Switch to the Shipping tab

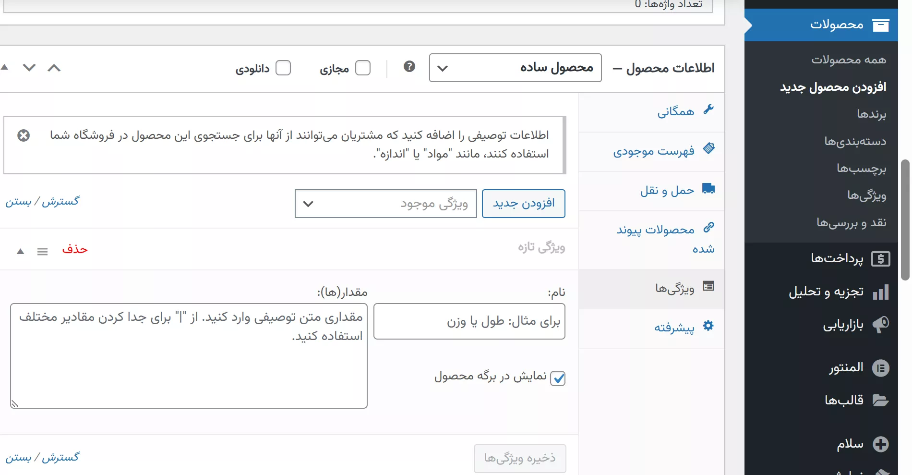(667, 191)
